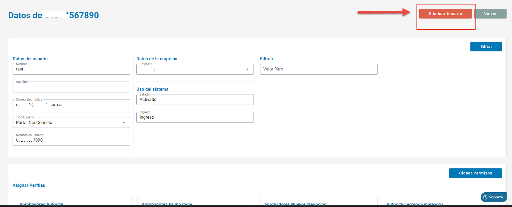Viewport: 512px width, 207px height.
Task: Select the Autocity Legajos Empleados card
Action: pos(441,202)
